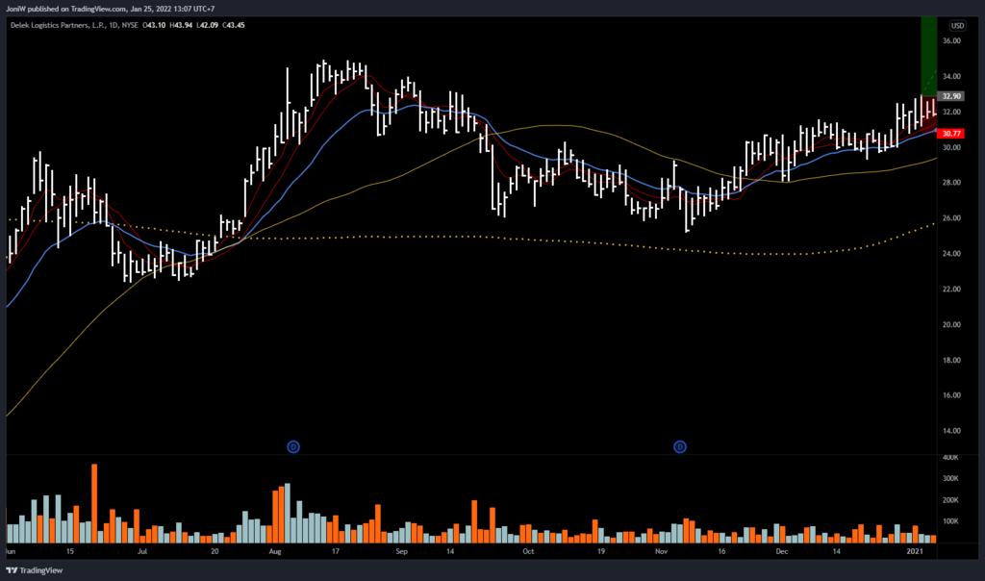
Task: Click the dividend marker near November
Action: tap(680, 446)
